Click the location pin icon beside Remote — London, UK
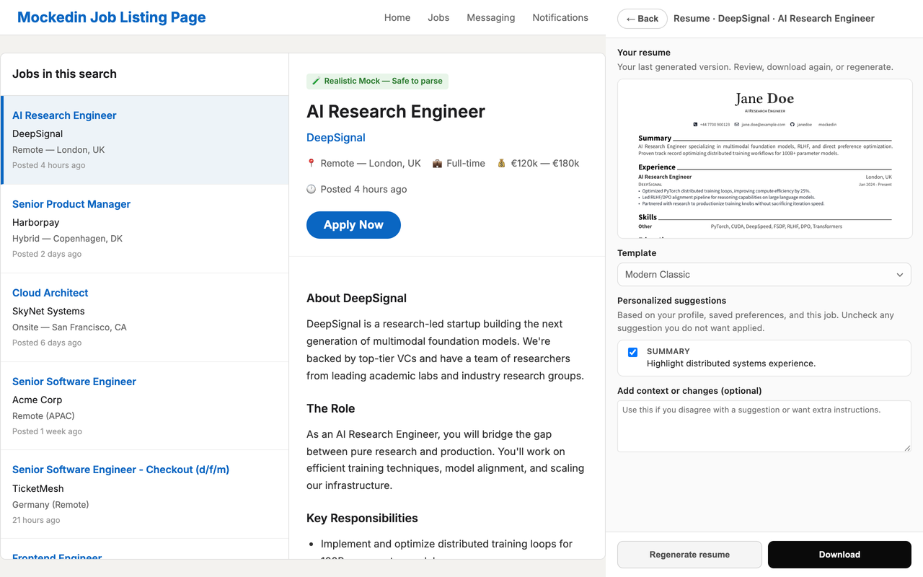The height and width of the screenshot is (577, 923). 312,164
